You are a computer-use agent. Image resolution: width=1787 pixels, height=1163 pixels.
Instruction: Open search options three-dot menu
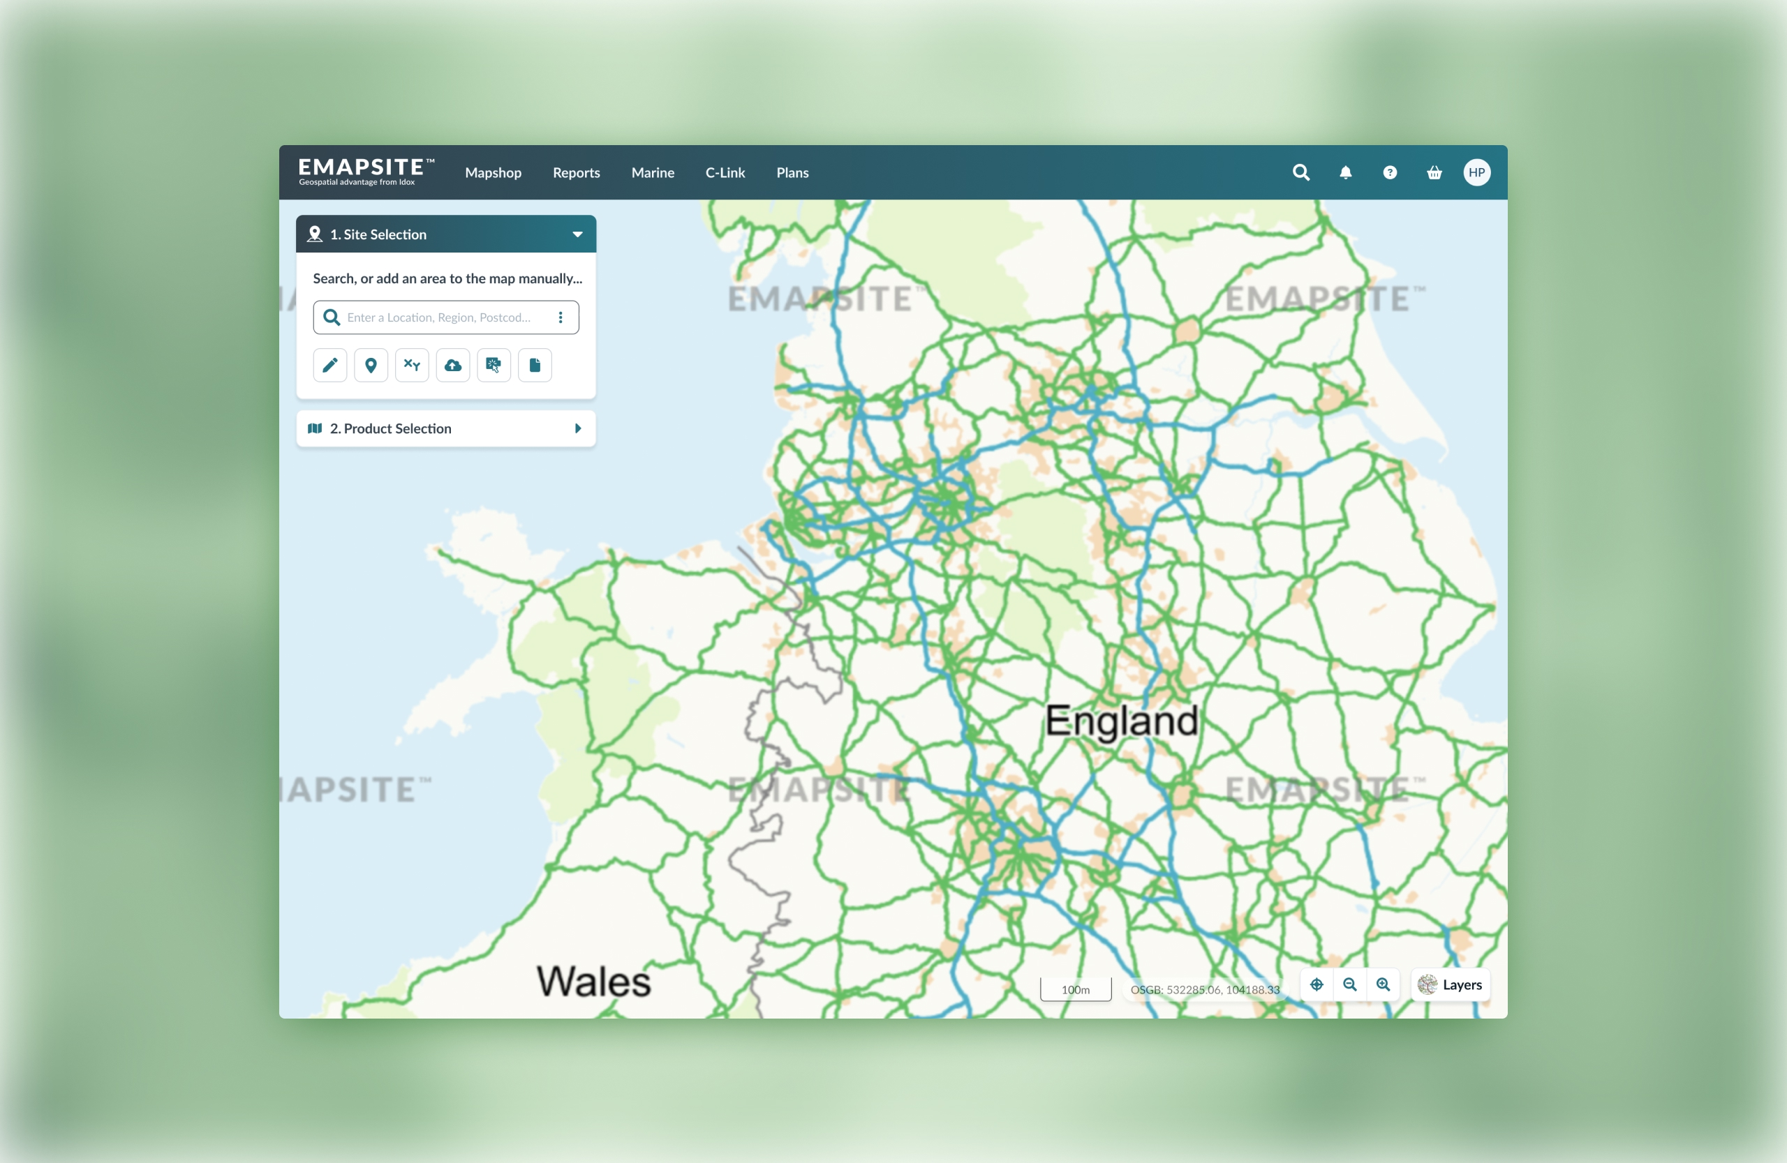click(560, 317)
